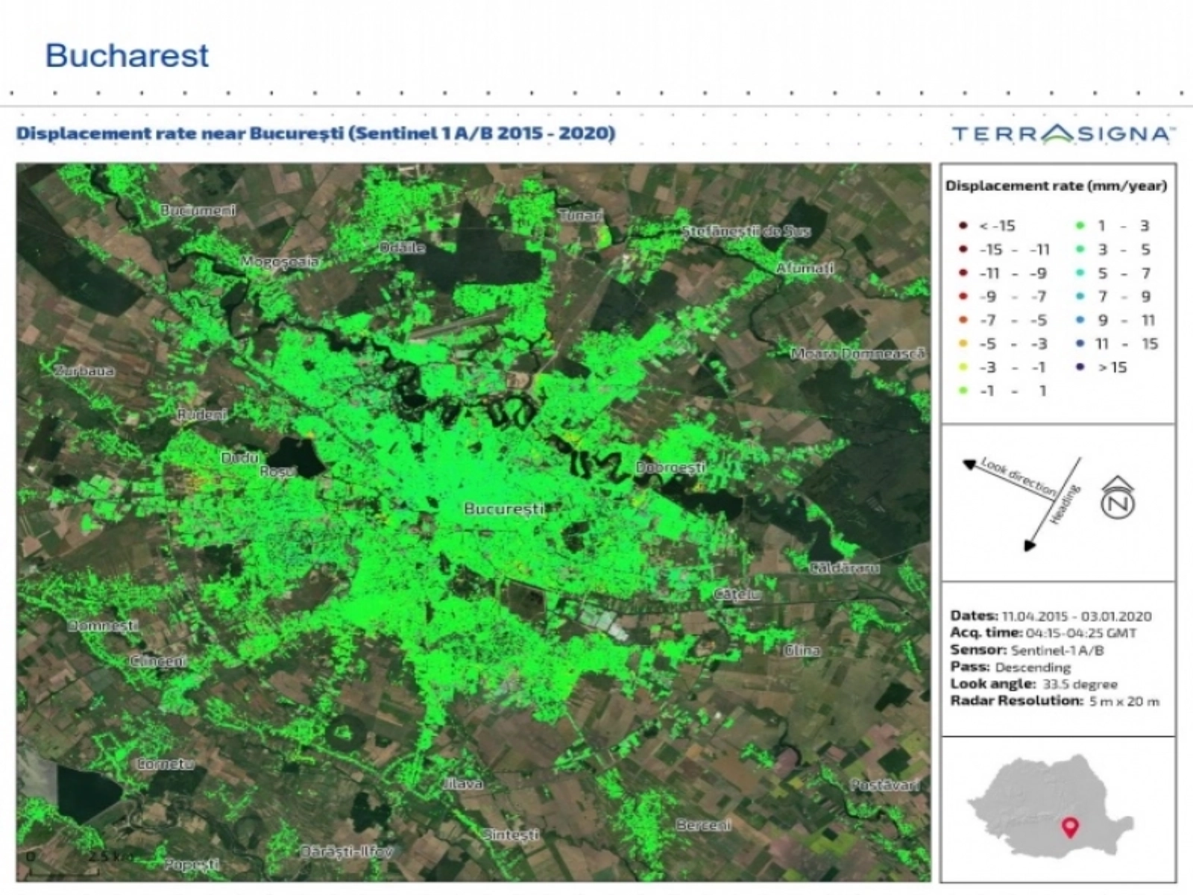Select the Mogoșoaia label on the map

pyautogui.click(x=279, y=262)
